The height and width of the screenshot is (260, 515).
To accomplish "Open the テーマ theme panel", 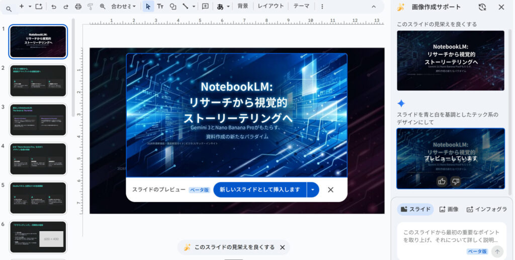I will tap(301, 6).
